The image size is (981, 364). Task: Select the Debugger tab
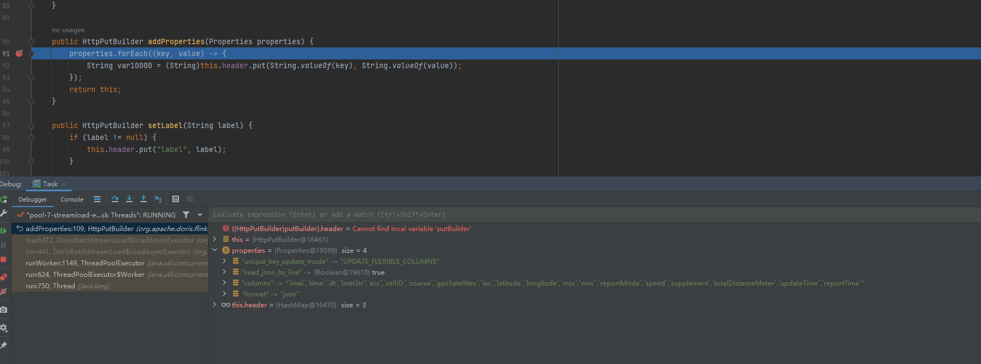tap(33, 199)
